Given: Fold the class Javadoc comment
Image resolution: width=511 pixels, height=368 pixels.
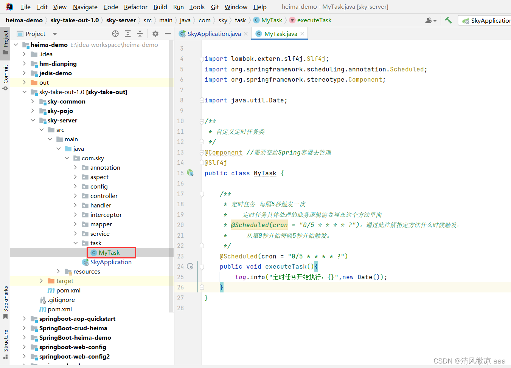Looking at the screenshot, I should point(202,121).
